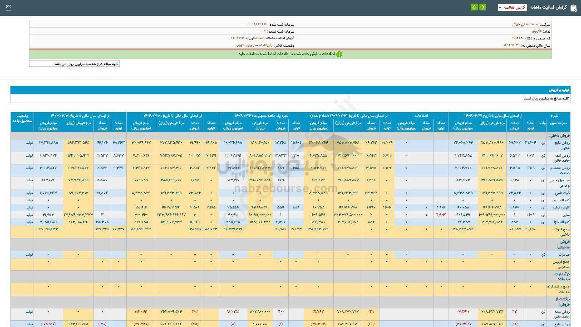The height and width of the screenshot is (327, 581).
Task: Click the right-pointing green arrow button
Action: [483, 7]
